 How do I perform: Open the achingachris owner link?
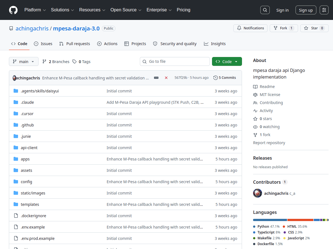32,28
